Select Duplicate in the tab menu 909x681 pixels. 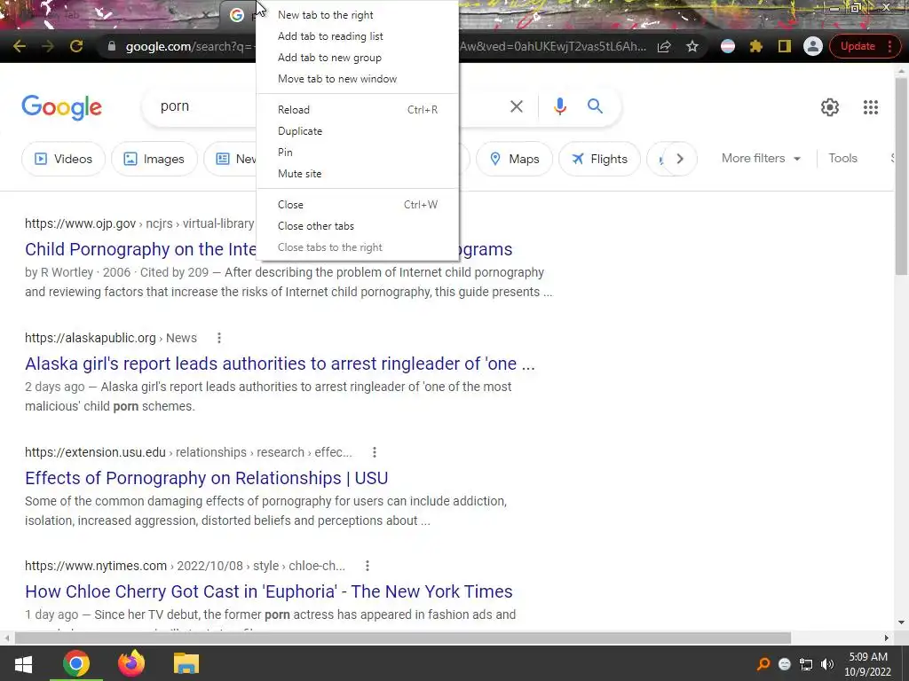click(357, 131)
